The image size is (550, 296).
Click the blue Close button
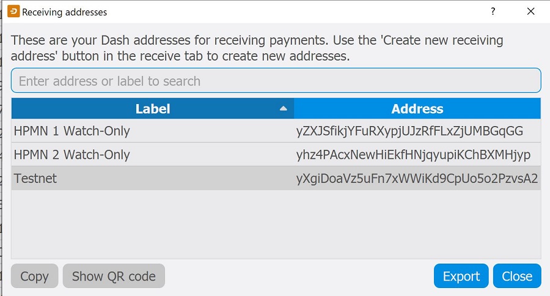(x=517, y=276)
